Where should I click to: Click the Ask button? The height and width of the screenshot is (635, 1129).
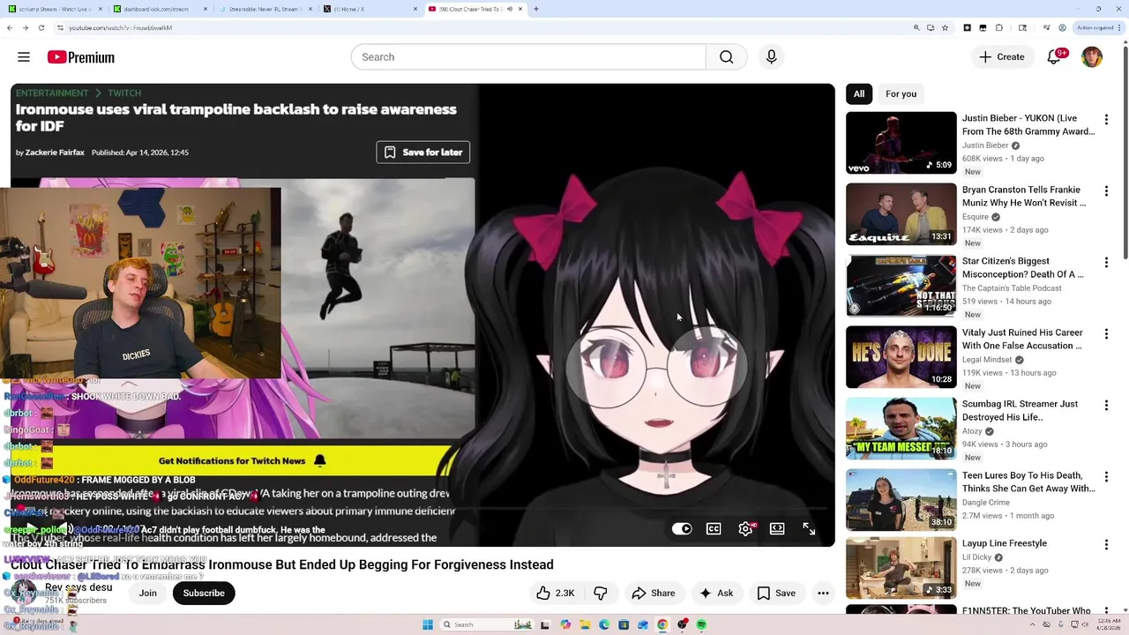coord(716,593)
